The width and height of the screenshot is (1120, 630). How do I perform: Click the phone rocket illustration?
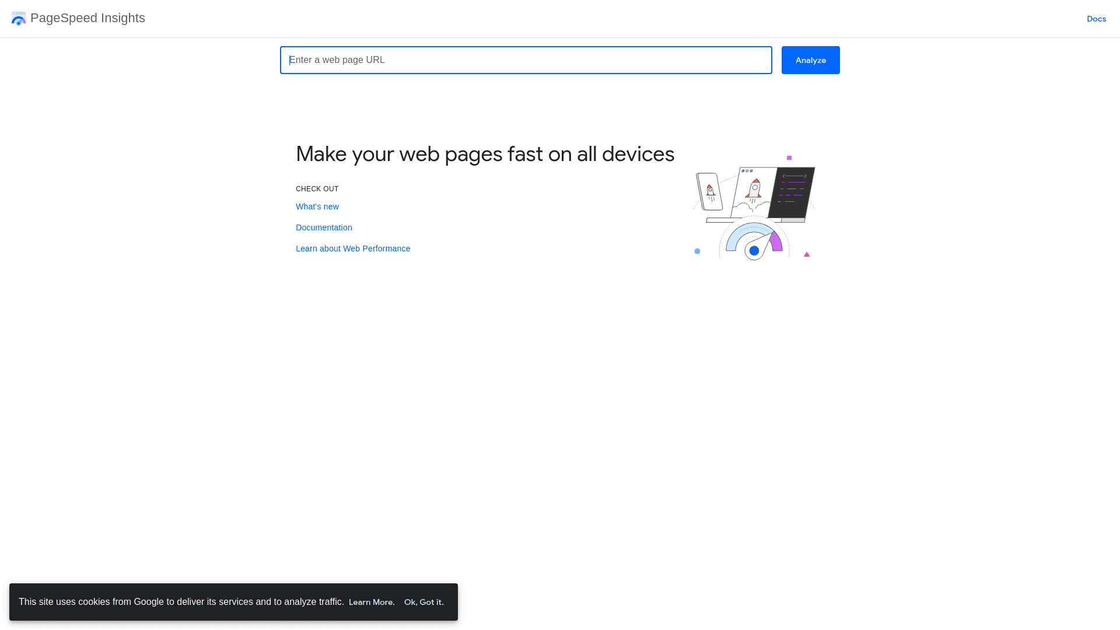click(709, 191)
